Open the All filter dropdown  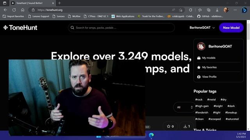[184, 107]
